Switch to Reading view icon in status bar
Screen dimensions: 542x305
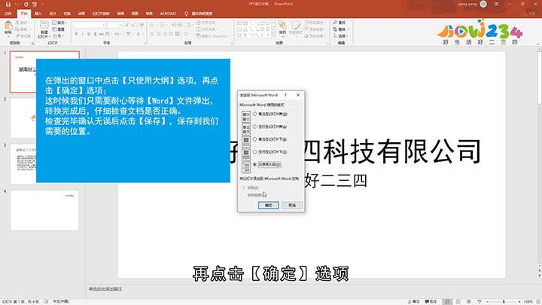tap(469, 301)
